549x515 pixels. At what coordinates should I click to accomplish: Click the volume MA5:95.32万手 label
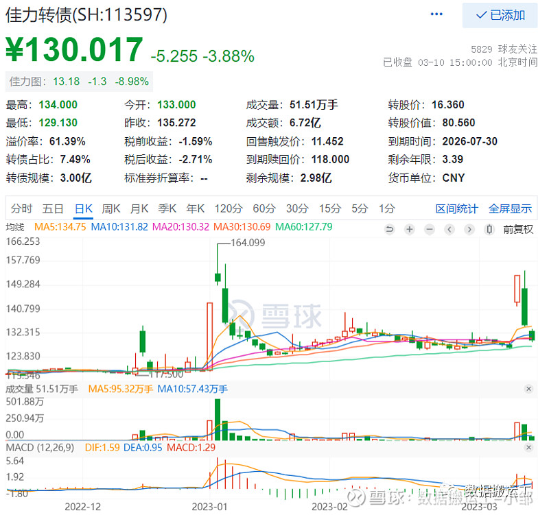[x=121, y=389]
